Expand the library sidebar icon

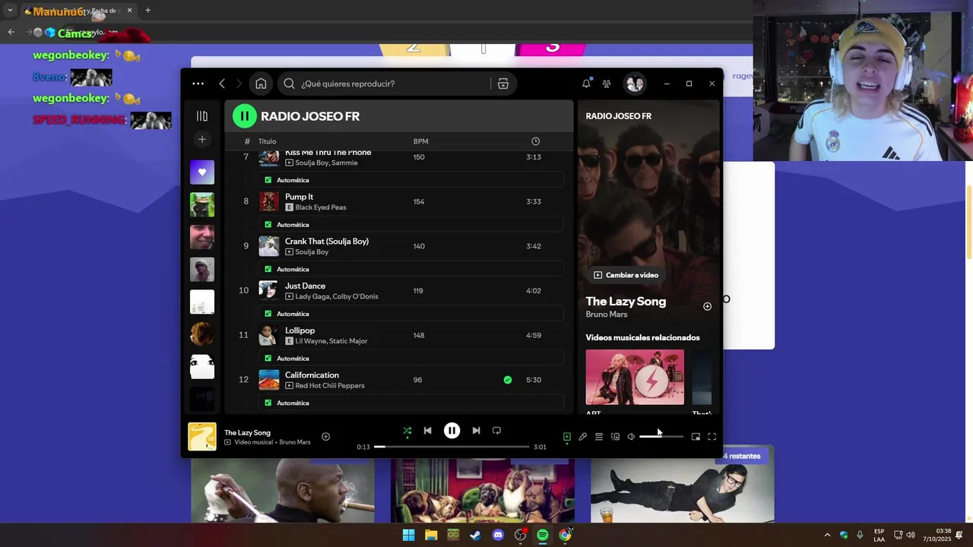pos(202,116)
